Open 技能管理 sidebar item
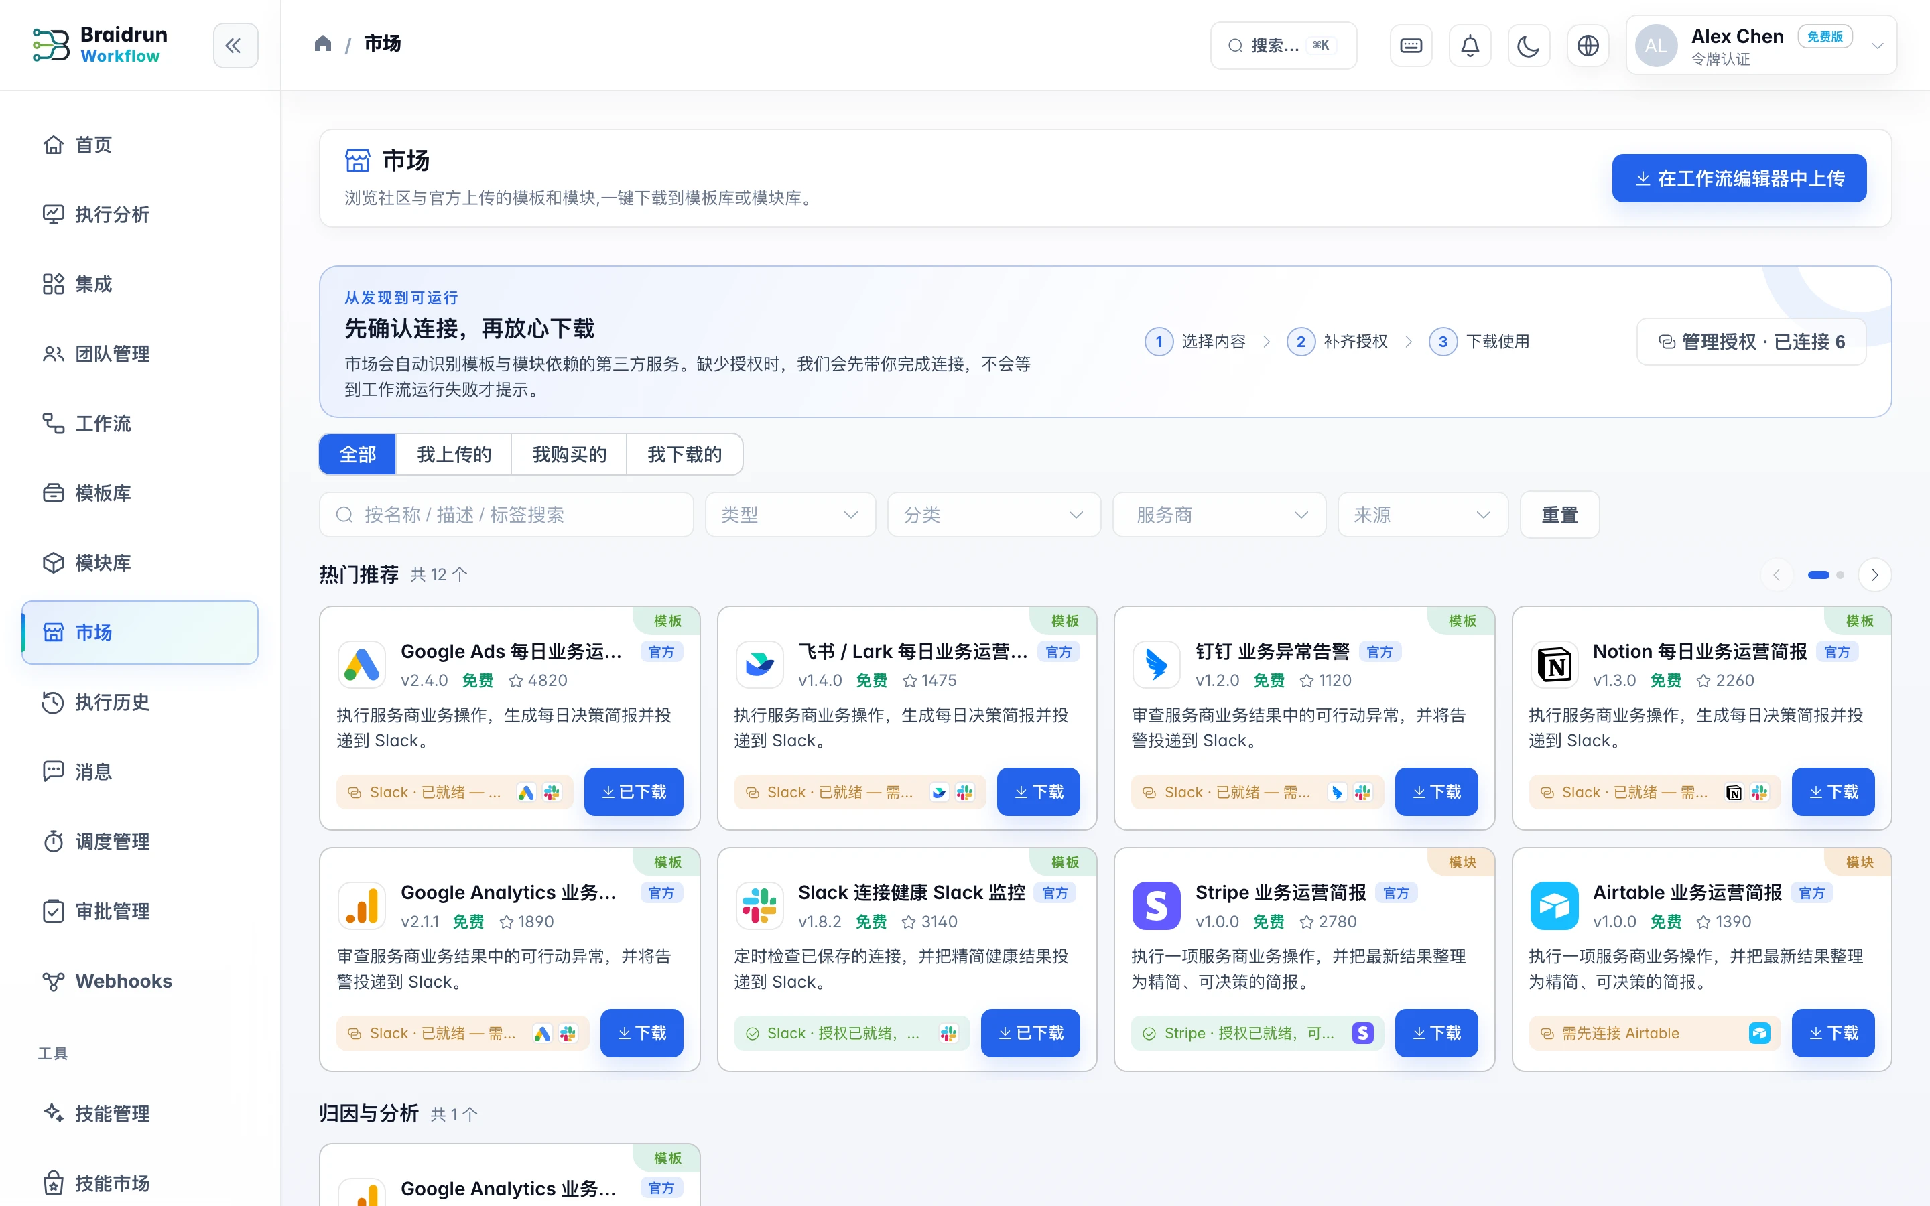Screen dimensions: 1930x1206 [x=140, y=1114]
